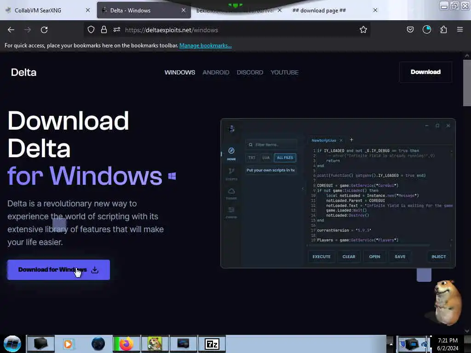Select the Delta - Windows tab
The image size is (471, 353).
coord(144,10)
